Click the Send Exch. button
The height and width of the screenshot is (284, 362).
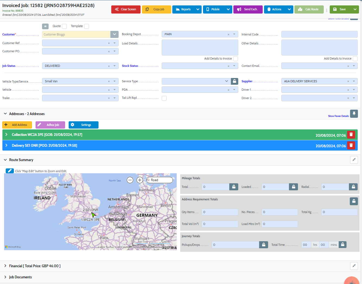pos(248,9)
